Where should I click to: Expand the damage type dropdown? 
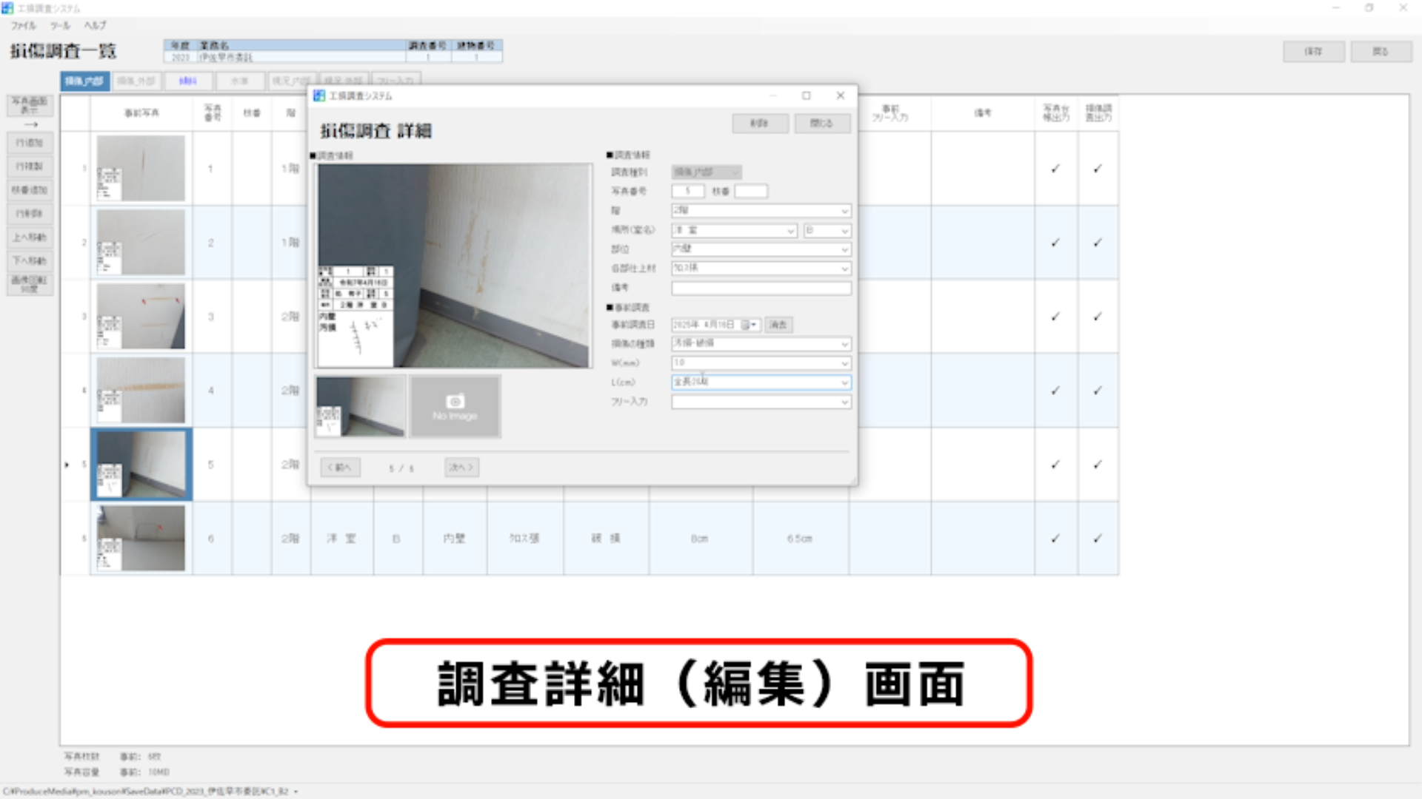[x=844, y=344]
